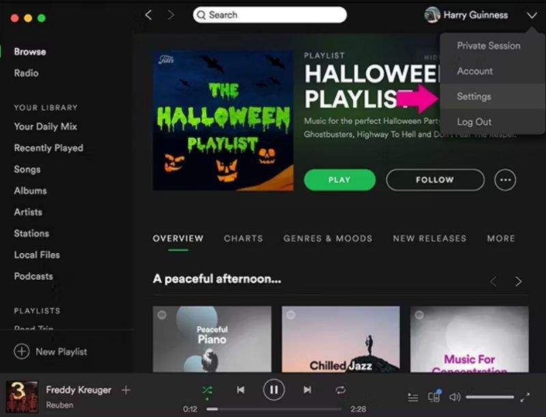This screenshot has height=417, width=546.
Task: Follow the Halloween Playlist
Action: point(435,180)
